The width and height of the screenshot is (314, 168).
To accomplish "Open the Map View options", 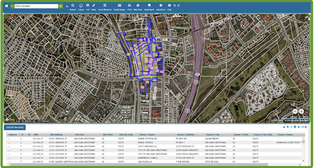I will tap(138, 5).
